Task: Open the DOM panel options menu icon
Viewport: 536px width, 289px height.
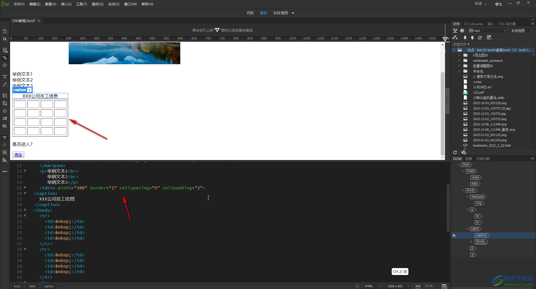Action: pos(533,159)
